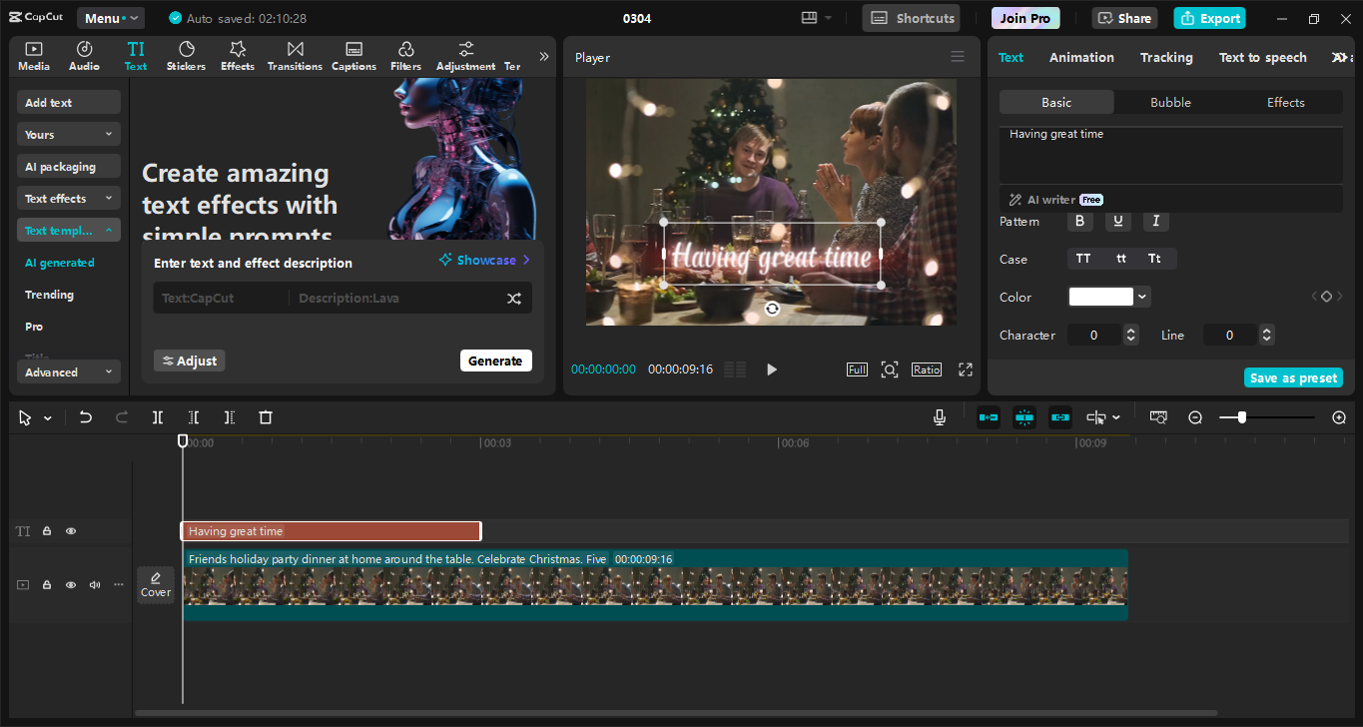The height and width of the screenshot is (727, 1363).
Task: Mute the video track audio
Action: (x=95, y=584)
